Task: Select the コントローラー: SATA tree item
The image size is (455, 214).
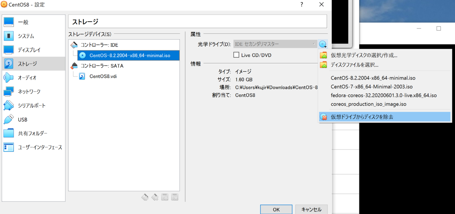Action: (102, 66)
